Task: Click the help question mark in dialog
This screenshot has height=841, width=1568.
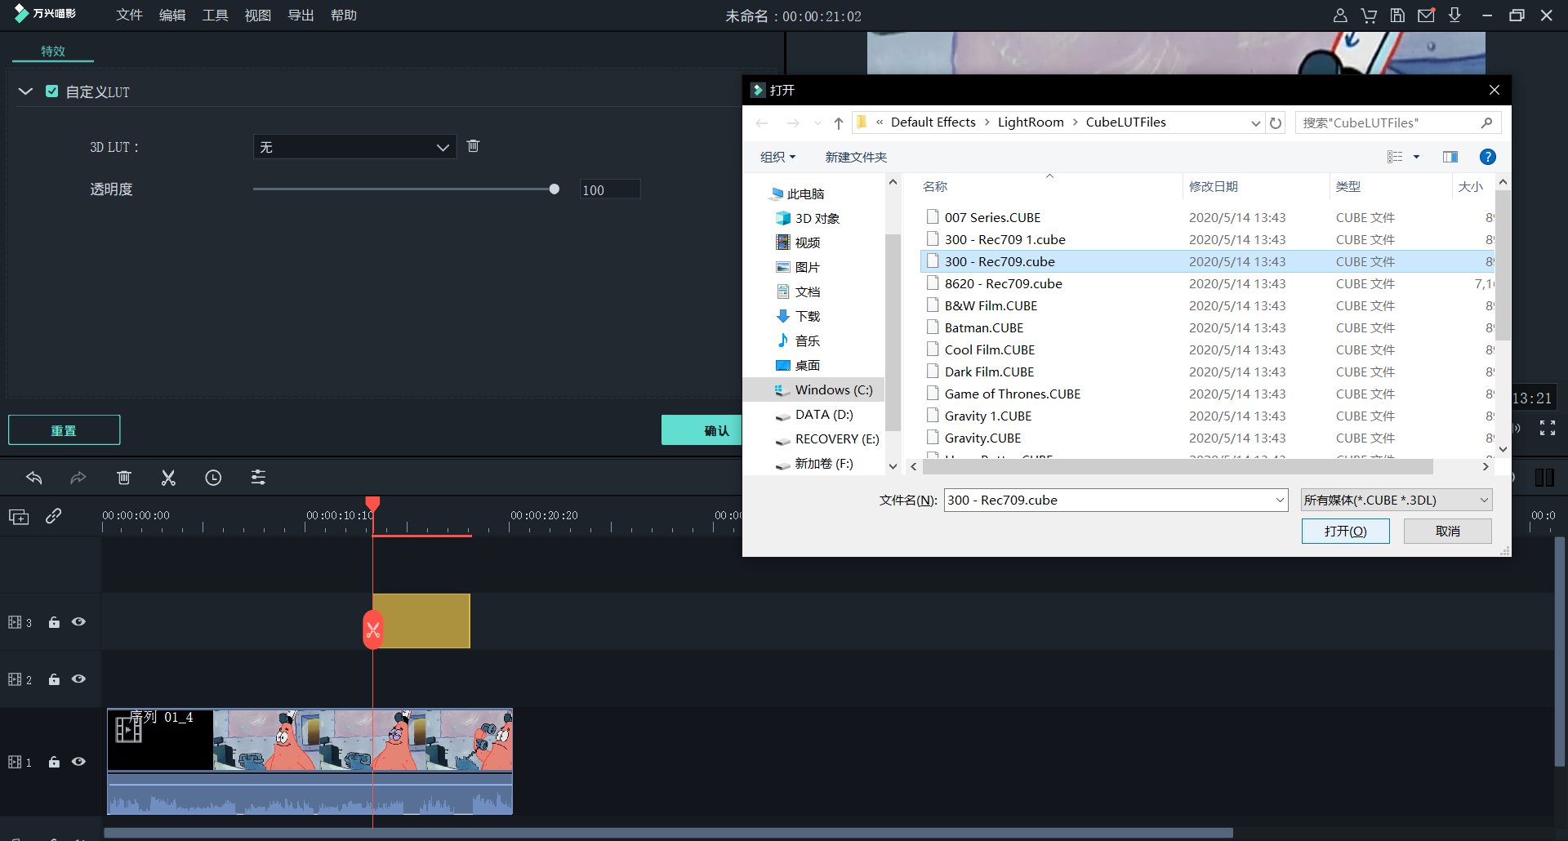Action: (x=1488, y=157)
